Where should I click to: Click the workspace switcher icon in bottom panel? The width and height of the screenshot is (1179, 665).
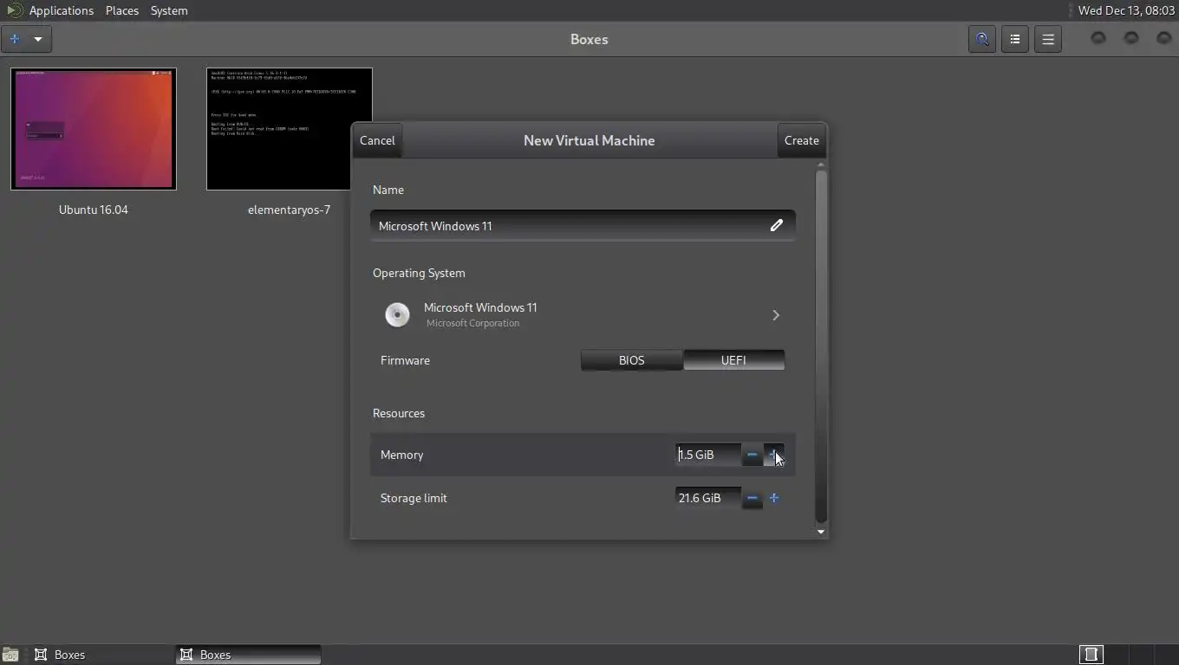click(x=1091, y=655)
